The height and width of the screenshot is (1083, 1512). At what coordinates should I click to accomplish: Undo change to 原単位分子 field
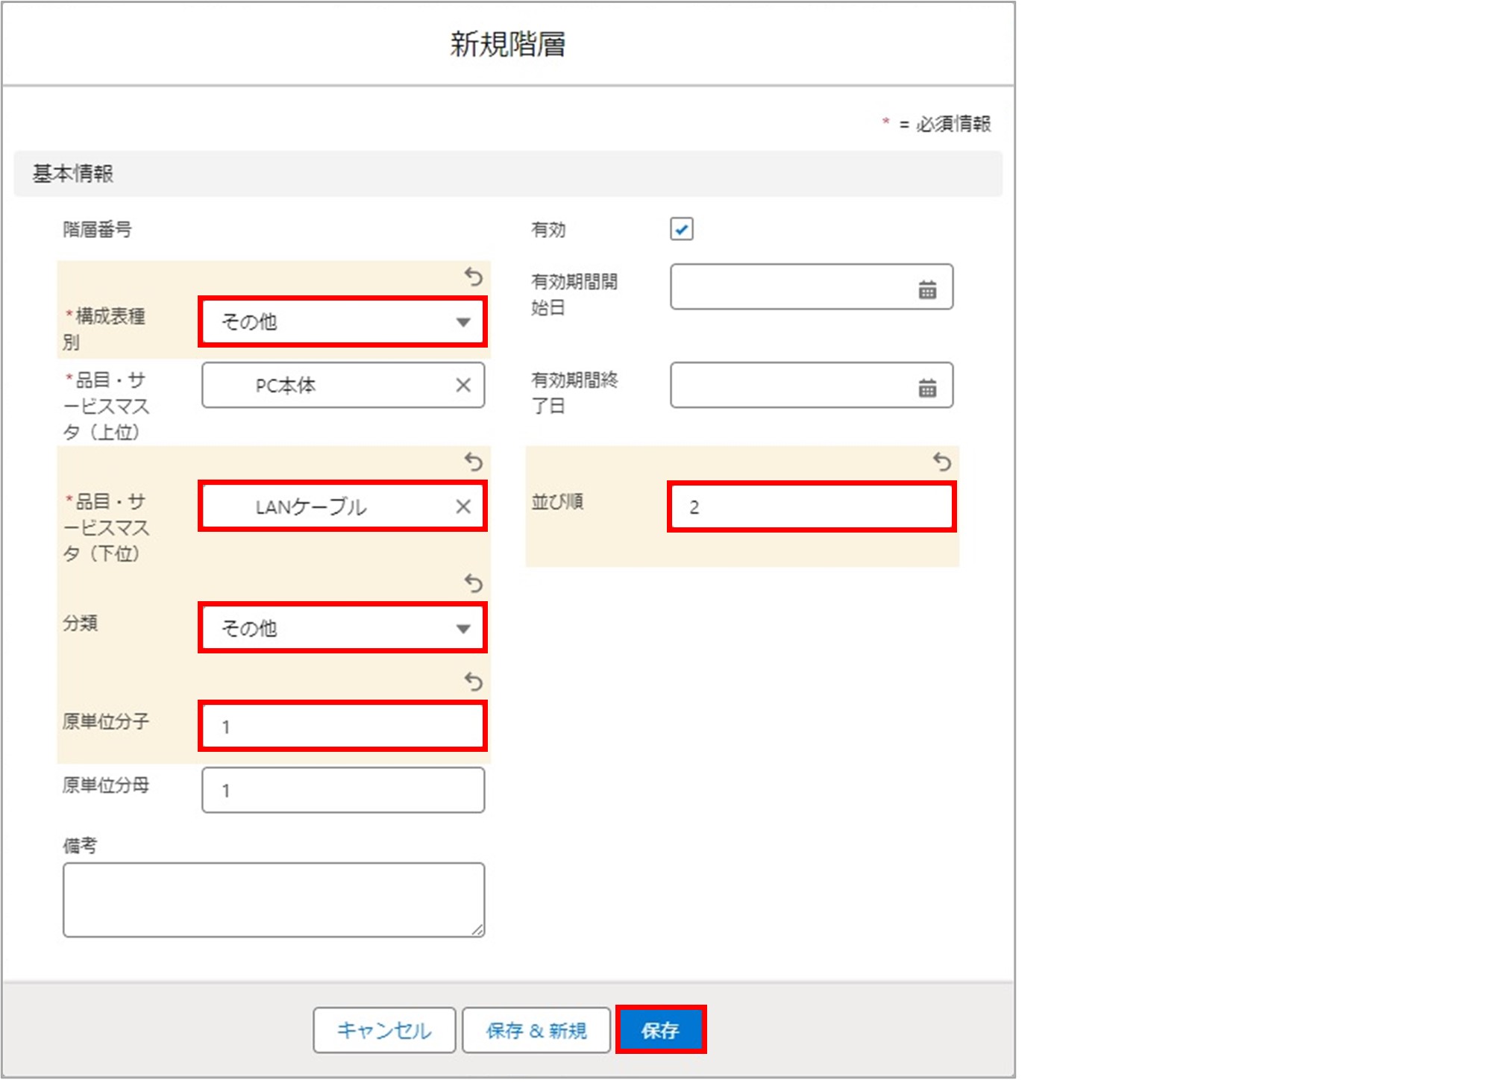(473, 681)
